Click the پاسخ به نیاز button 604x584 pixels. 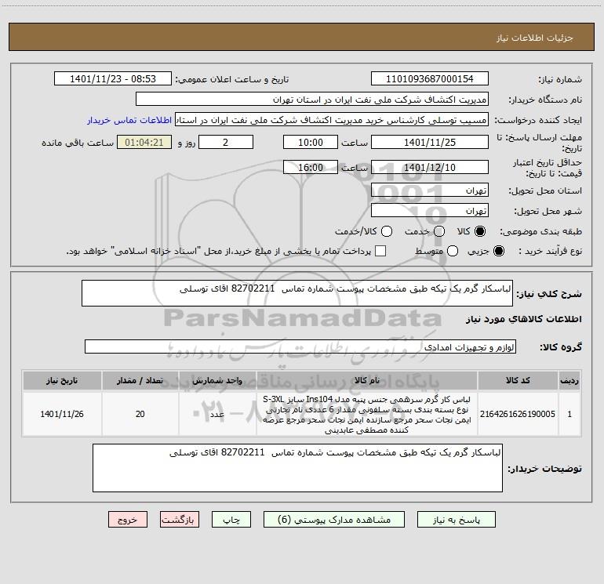(x=456, y=520)
